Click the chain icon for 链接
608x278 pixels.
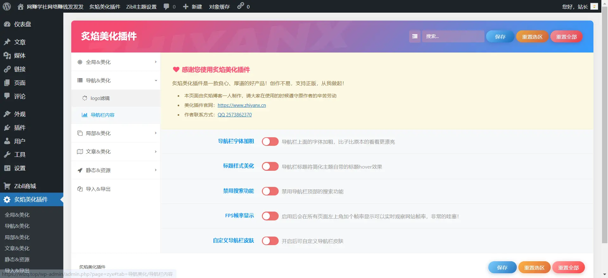click(7, 69)
